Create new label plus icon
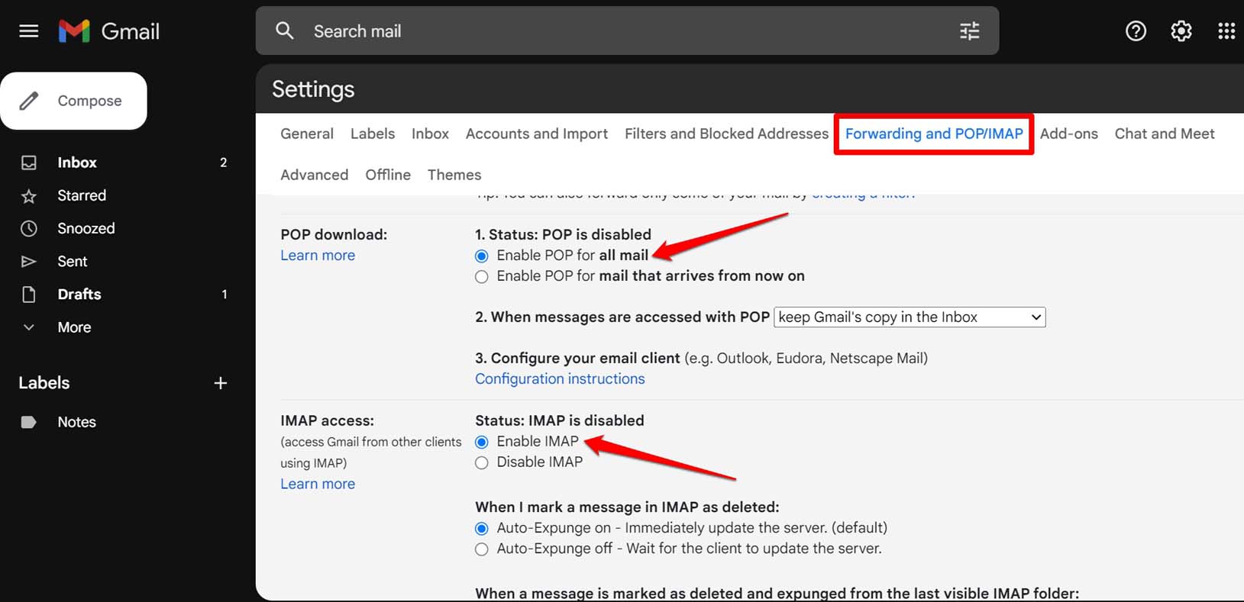 (221, 383)
